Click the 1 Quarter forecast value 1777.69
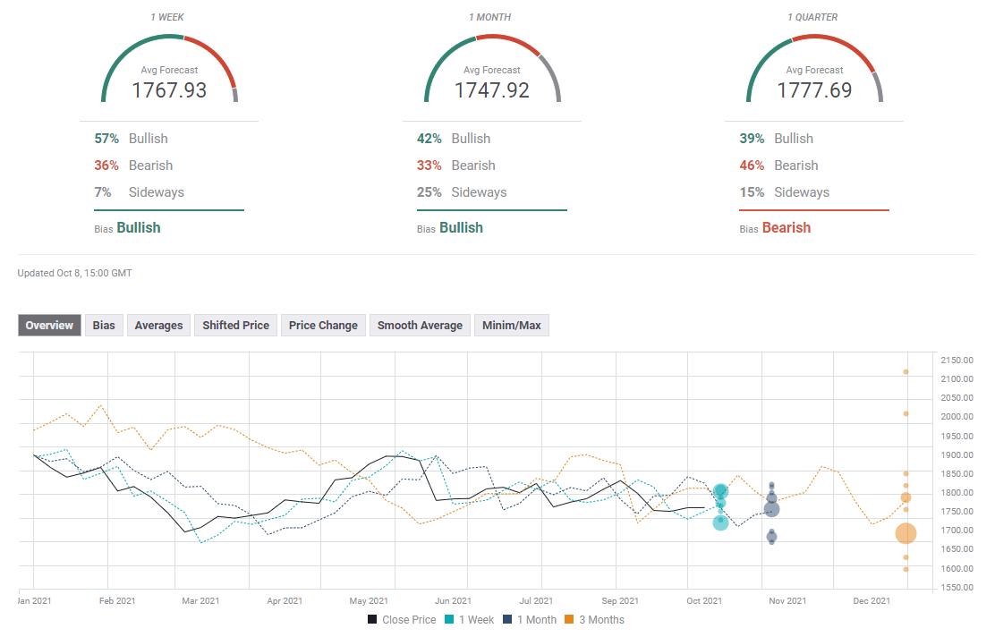995x637 pixels. point(814,90)
